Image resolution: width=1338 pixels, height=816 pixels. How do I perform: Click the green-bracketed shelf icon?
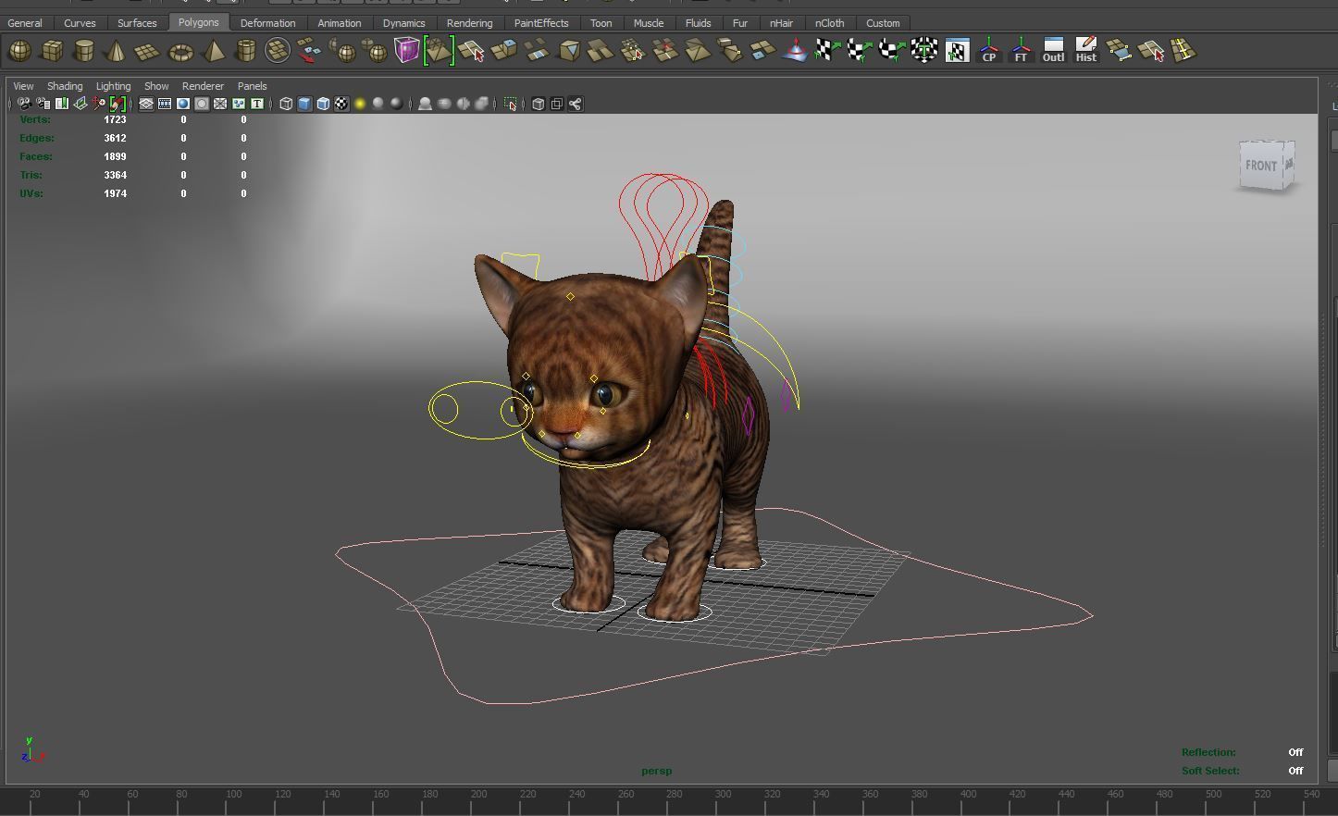tap(439, 51)
